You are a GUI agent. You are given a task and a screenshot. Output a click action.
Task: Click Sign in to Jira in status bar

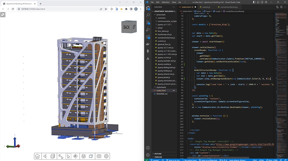pyautogui.click(x=173, y=160)
